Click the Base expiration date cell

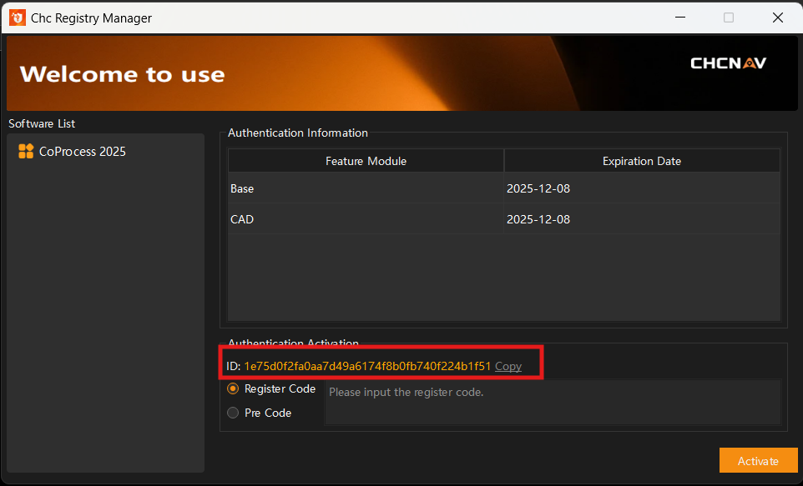point(641,188)
